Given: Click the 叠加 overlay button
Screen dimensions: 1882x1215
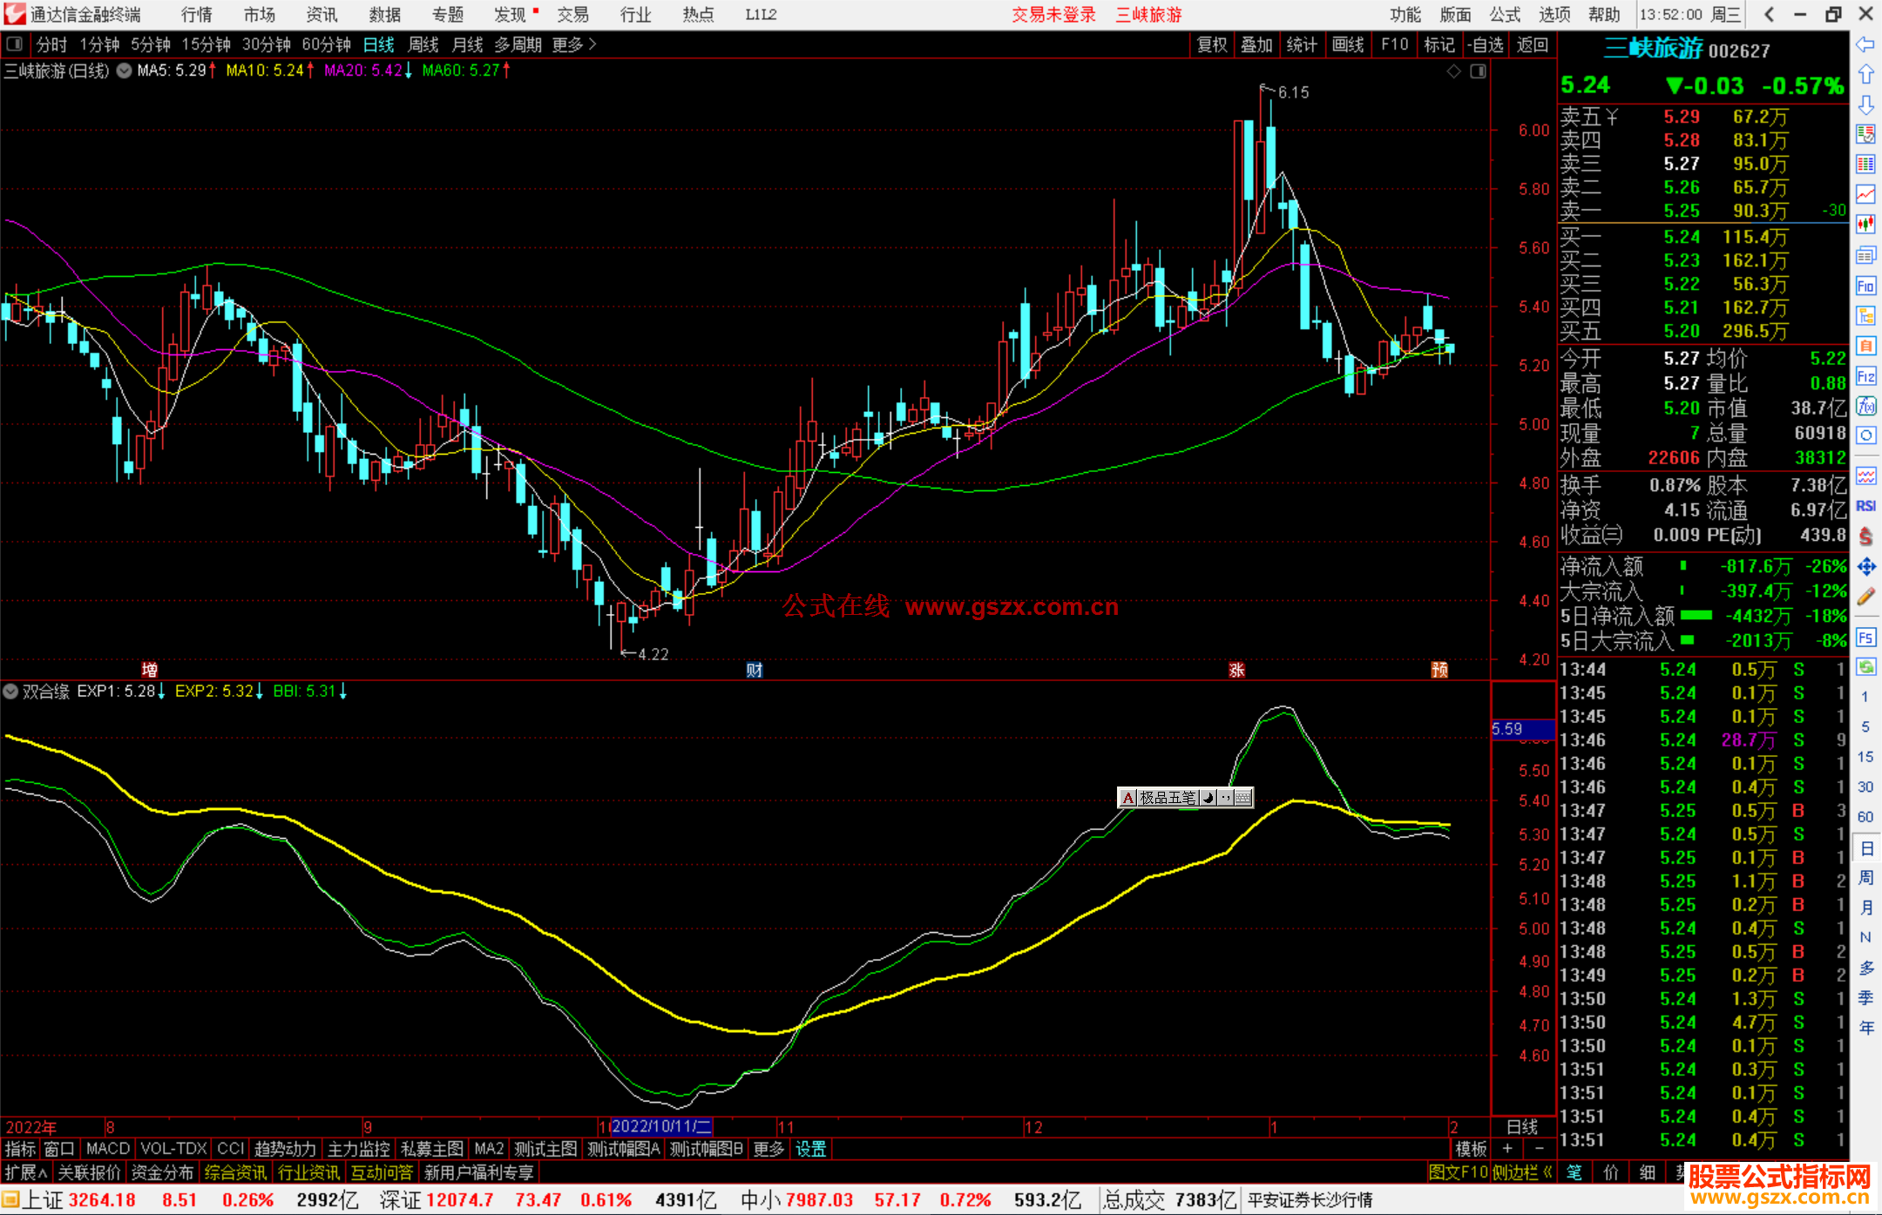Looking at the screenshot, I should (x=1256, y=44).
